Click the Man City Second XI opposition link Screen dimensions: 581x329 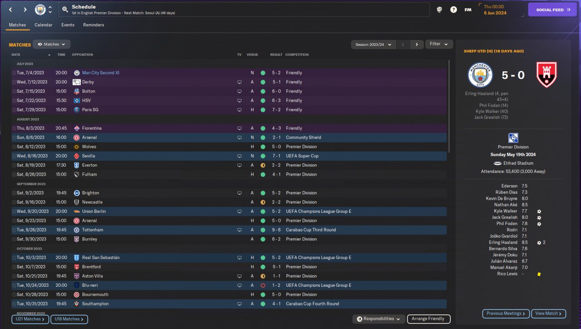click(x=101, y=73)
